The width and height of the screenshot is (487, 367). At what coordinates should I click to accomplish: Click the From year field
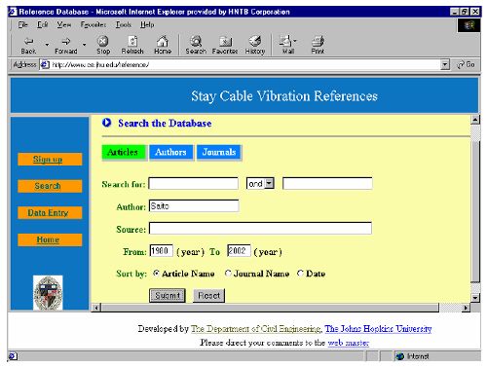point(161,251)
